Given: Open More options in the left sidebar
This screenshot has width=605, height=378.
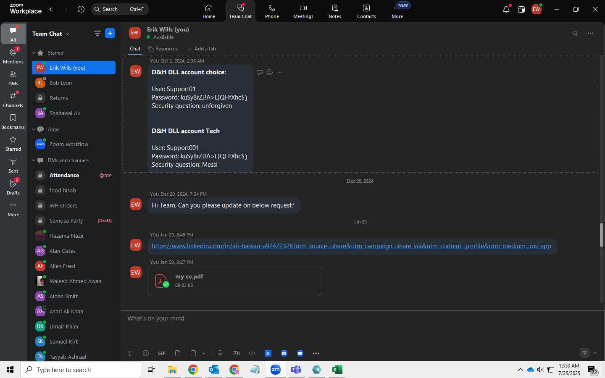Looking at the screenshot, I should pyautogui.click(x=13, y=208).
